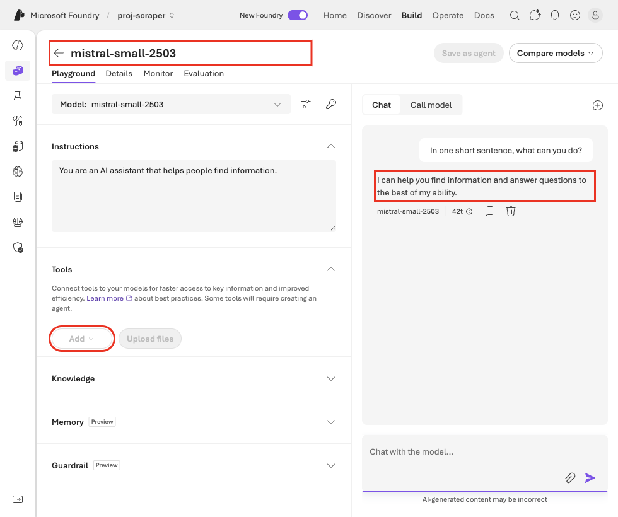
Task: Click the Upload files button
Action: [x=150, y=339]
